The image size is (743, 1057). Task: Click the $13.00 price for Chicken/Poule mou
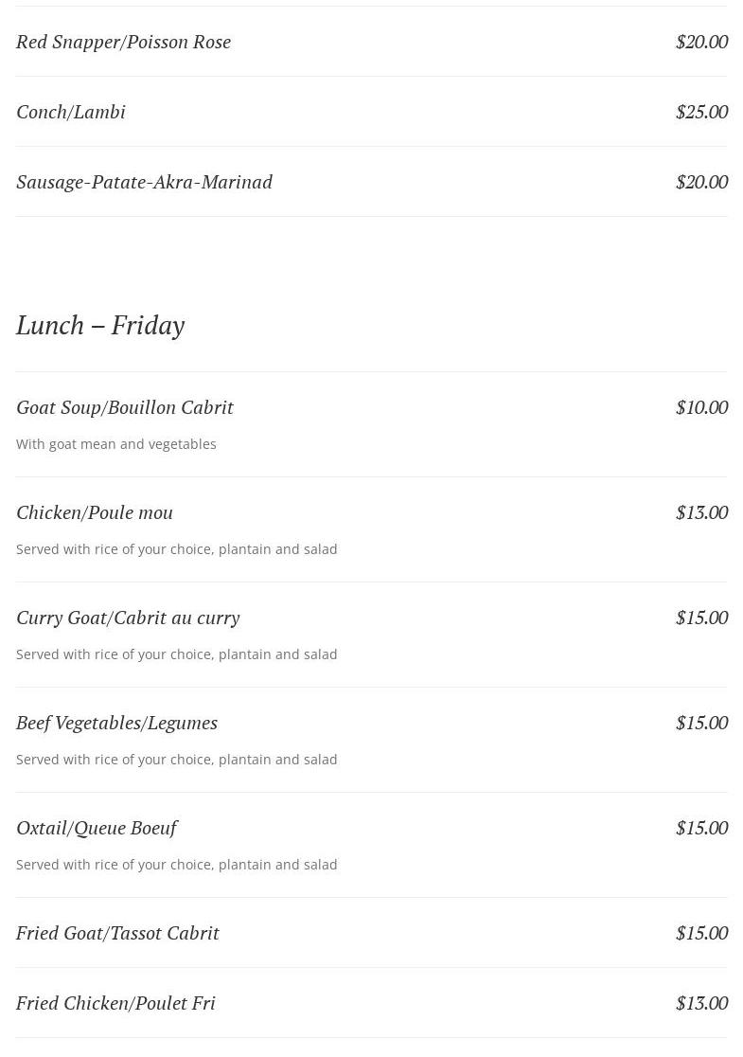pyautogui.click(x=702, y=513)
